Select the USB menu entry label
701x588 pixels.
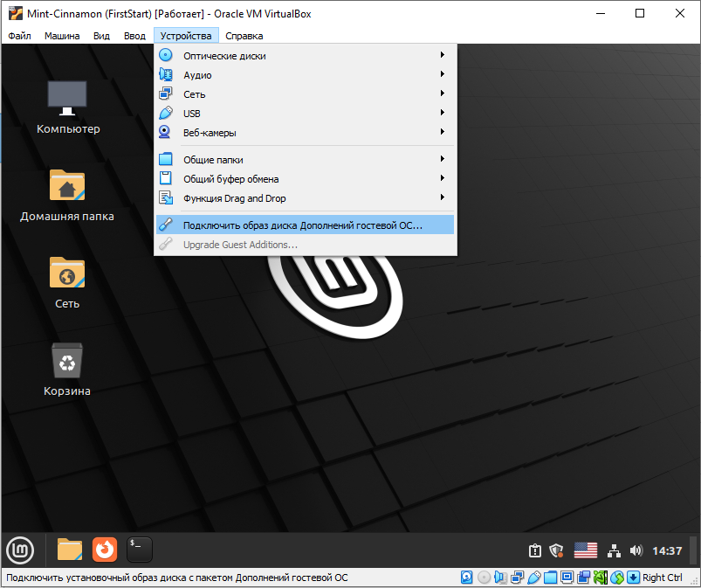192,114
